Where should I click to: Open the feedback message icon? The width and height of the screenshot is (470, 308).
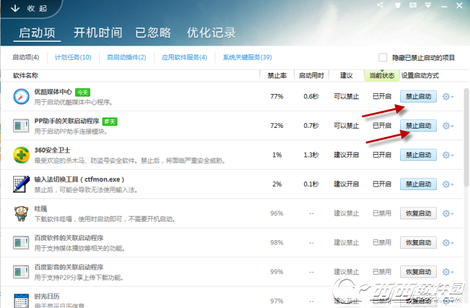point(413,5)
